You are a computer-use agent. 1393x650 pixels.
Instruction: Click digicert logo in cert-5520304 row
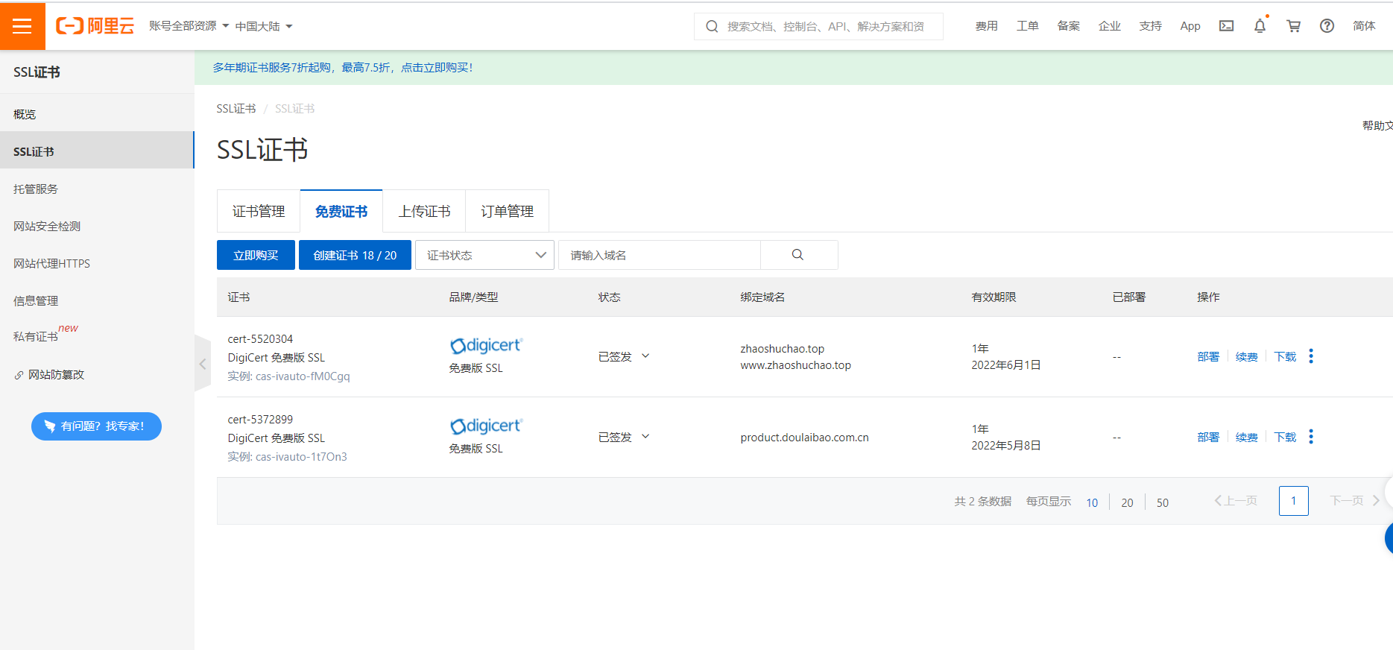tap(486, 345)
